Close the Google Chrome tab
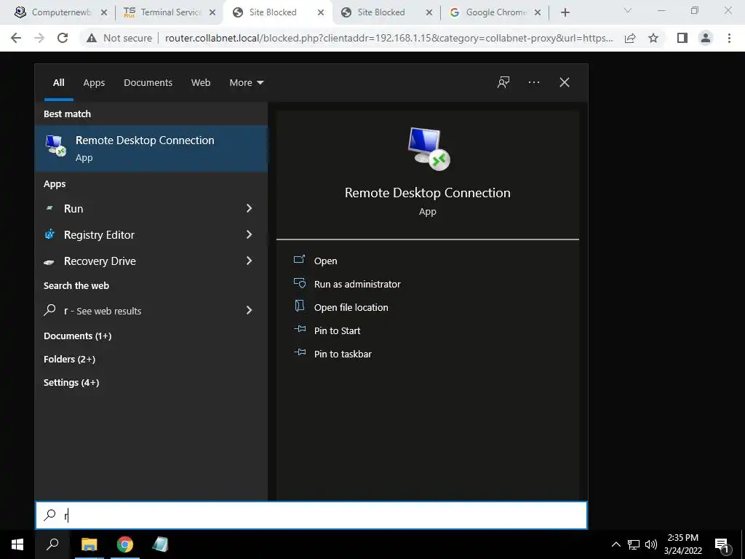This screenshot has width=745, height=559. point(538,12)
